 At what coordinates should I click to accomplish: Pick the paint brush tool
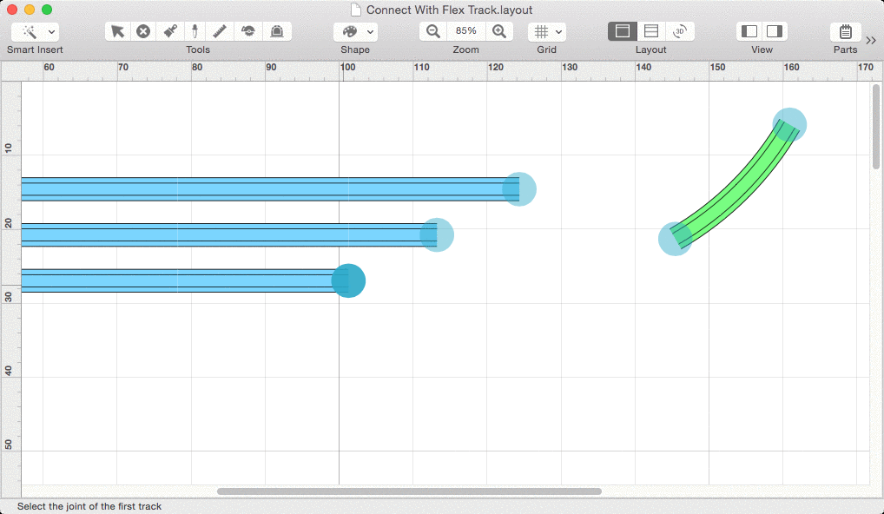pyautogui.click(x=170, y=31)
